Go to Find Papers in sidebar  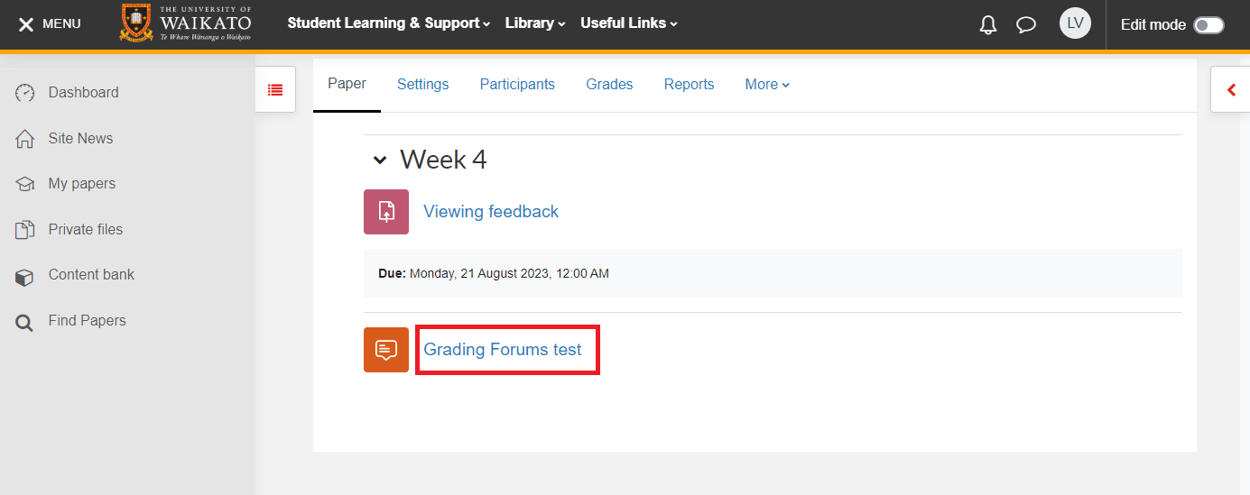(x=87, y=321)
